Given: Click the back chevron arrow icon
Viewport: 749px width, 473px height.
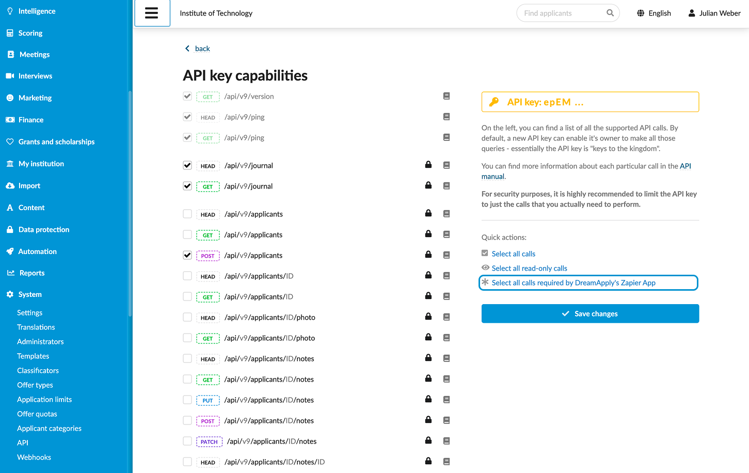Looking at the screenshot, I should pos(187,49).
